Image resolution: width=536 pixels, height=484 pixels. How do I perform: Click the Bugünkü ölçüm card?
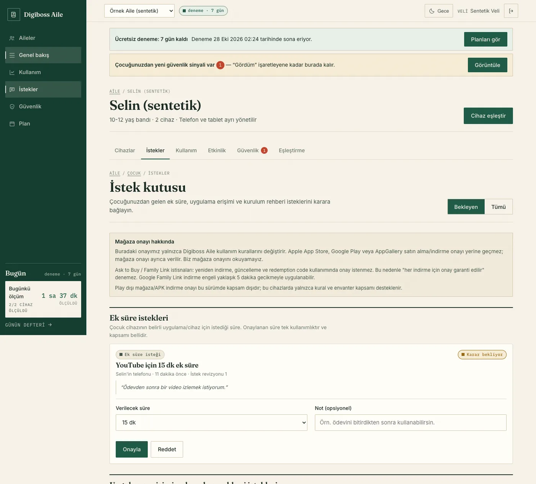point(43,299)
